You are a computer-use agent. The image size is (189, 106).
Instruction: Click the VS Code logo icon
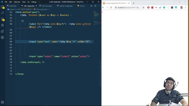pyautogui.click(x=2, y=2)
